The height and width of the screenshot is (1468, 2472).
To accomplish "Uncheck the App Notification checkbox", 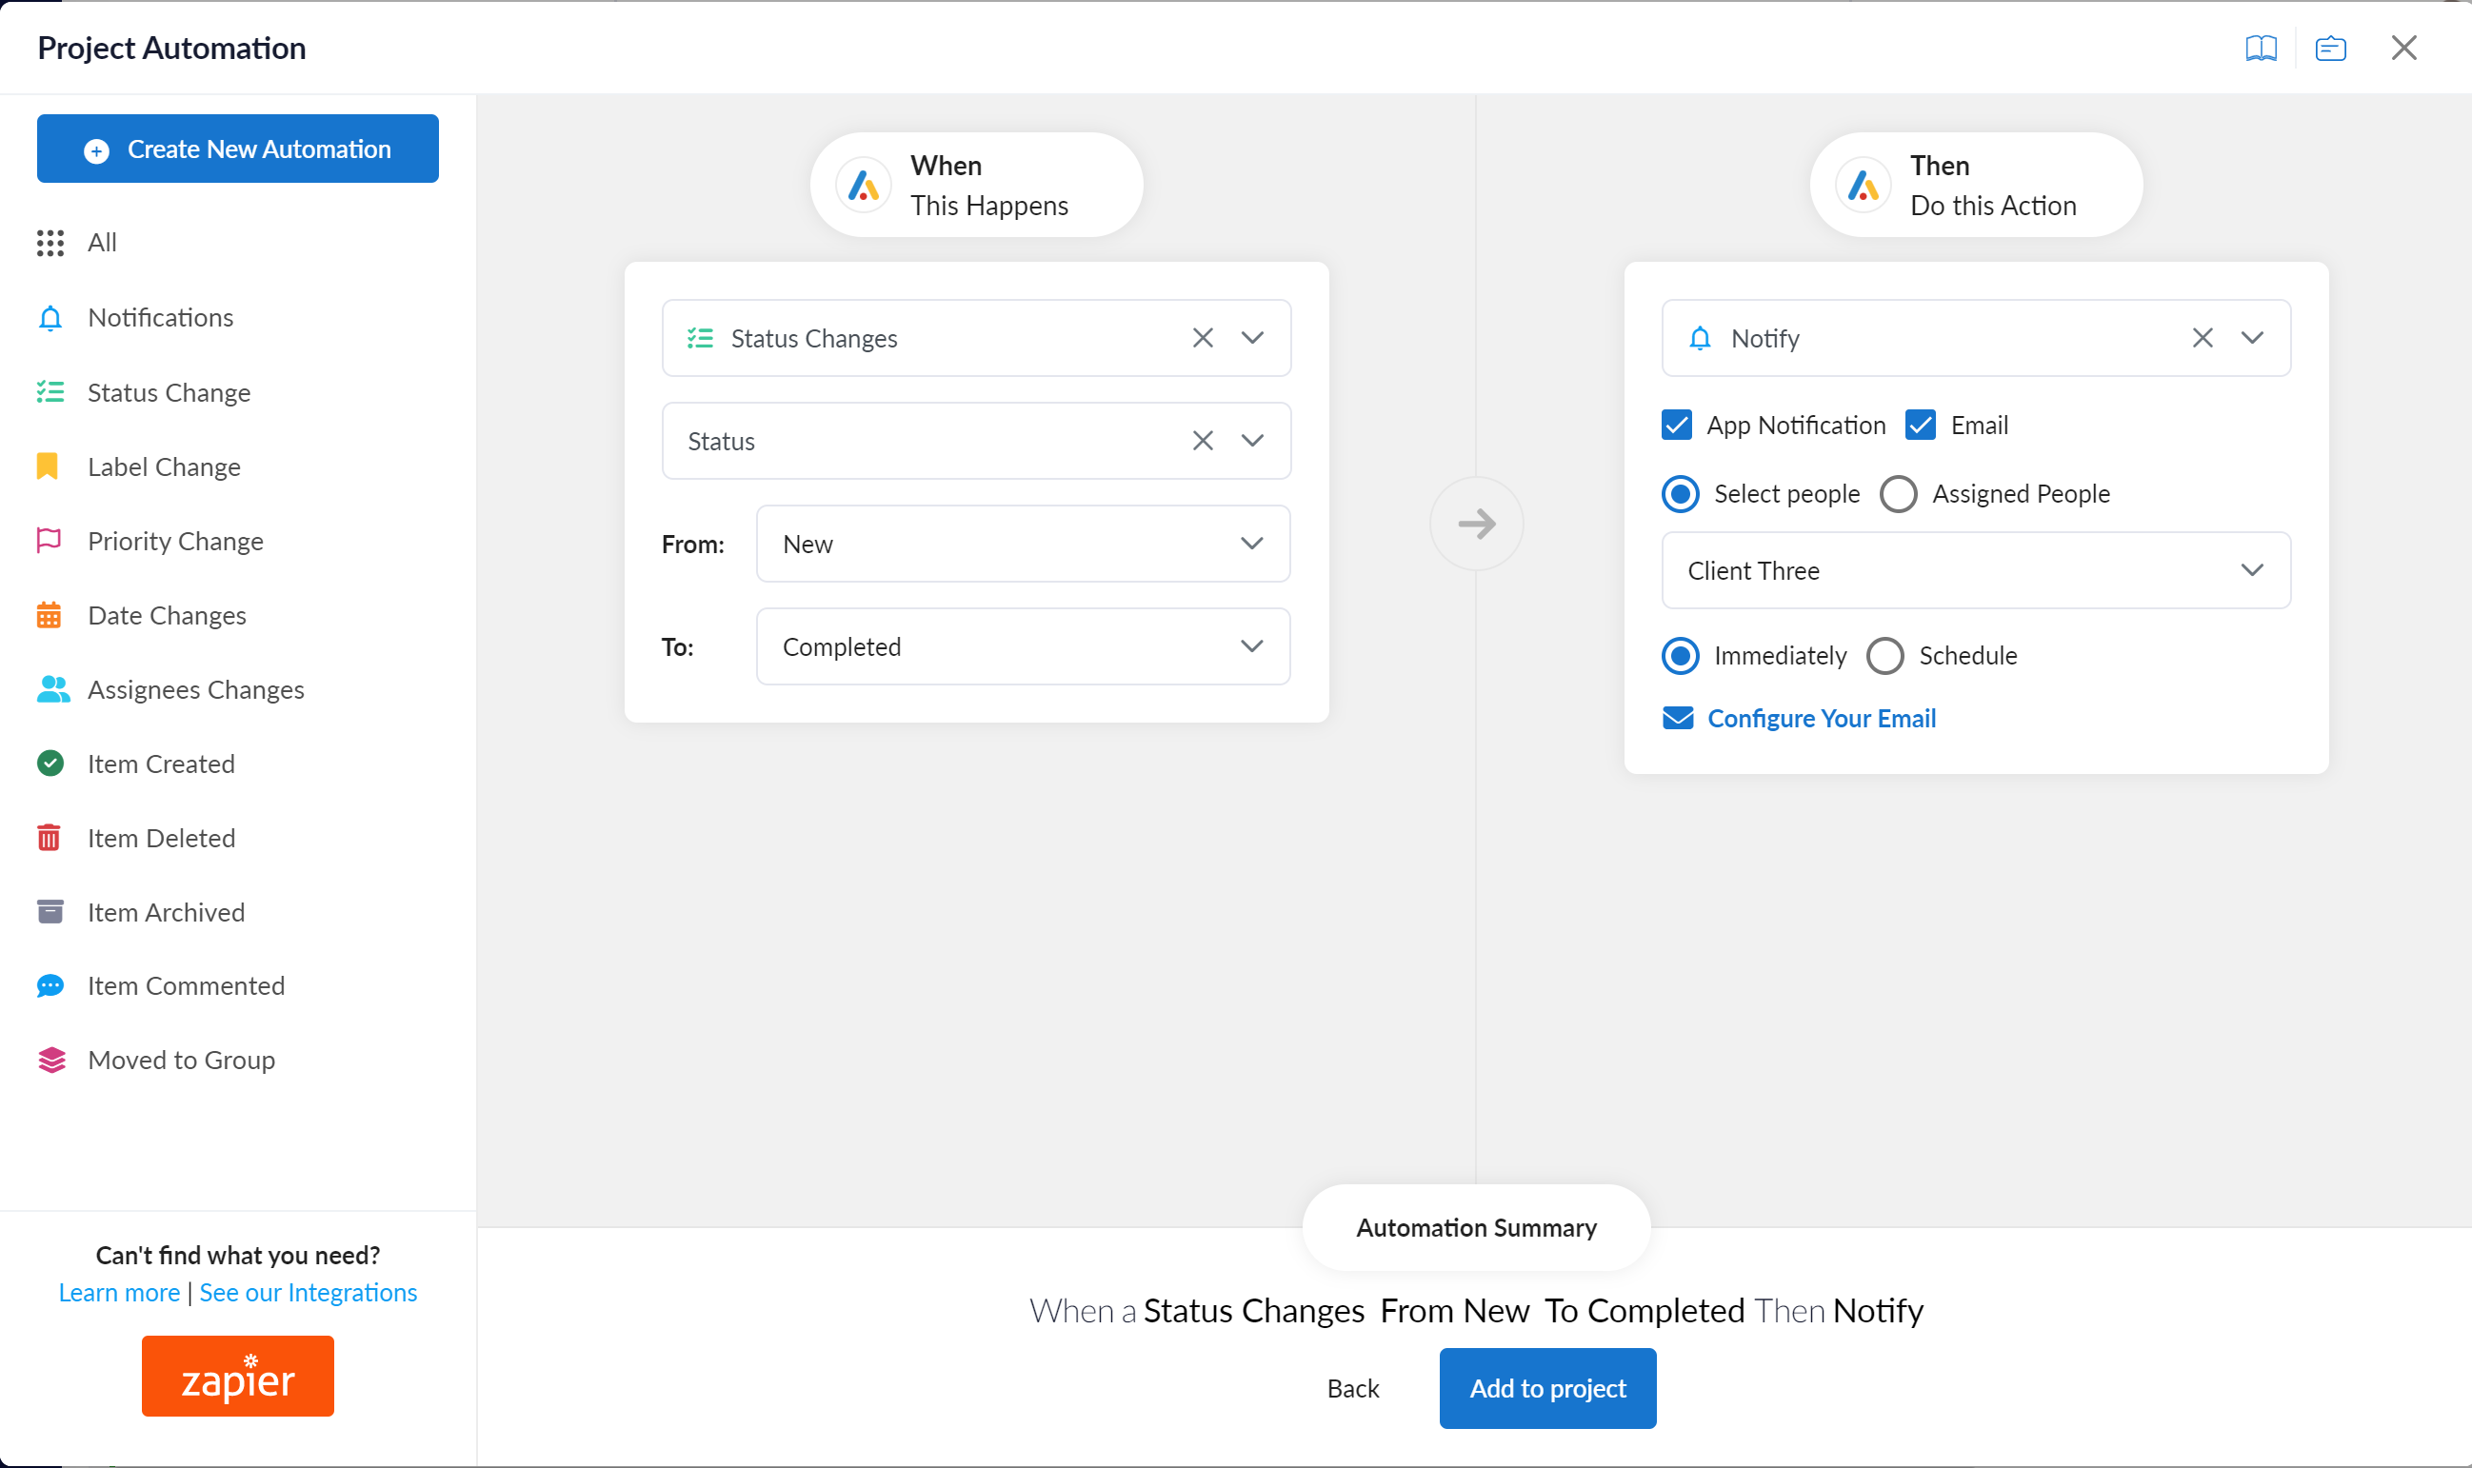I will (x=1677, y=426).
